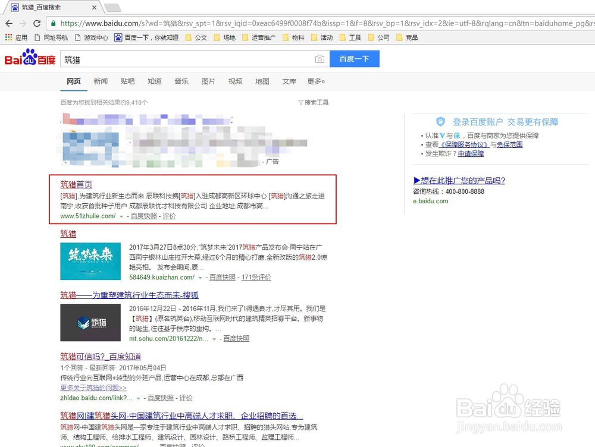Open 筑猎网|建筑猎头网 result title
This screenshot has height=447, width=595.
[x=181, y=415]
